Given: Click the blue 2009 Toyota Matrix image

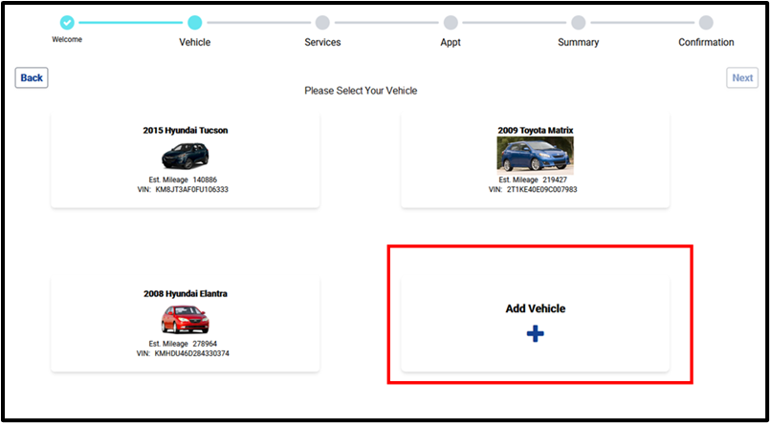Looking at the screenshot, I should point(535,155).
